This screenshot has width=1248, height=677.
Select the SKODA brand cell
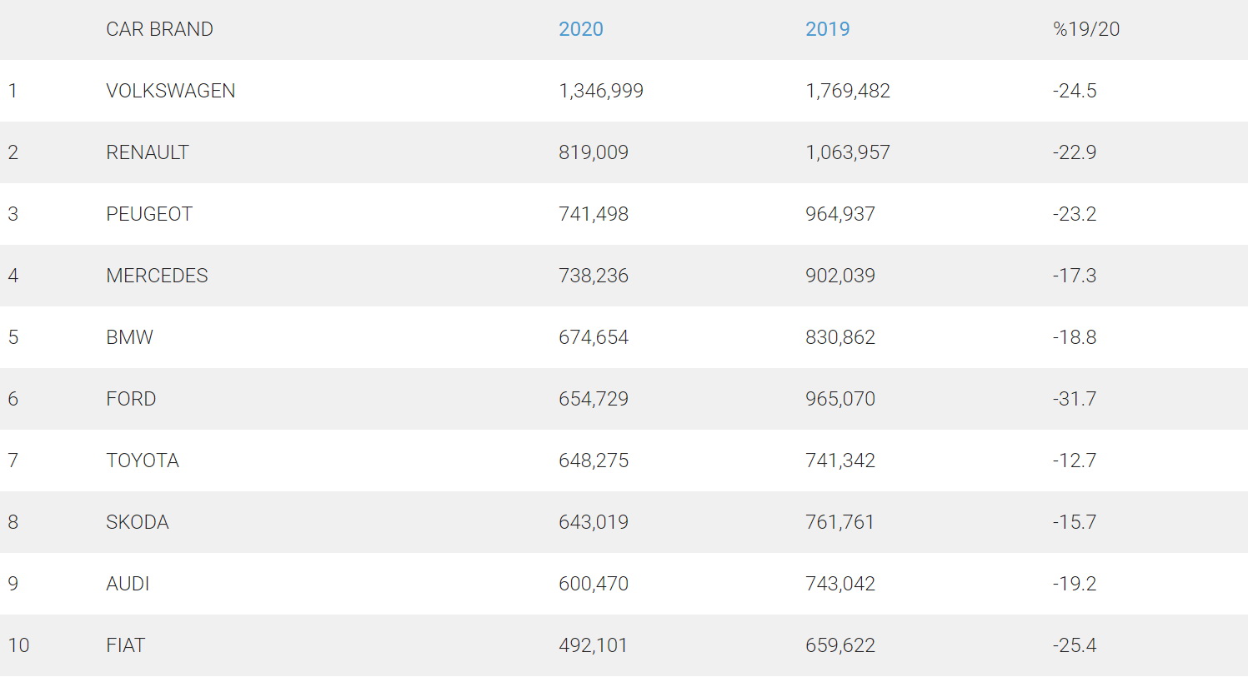137,522
